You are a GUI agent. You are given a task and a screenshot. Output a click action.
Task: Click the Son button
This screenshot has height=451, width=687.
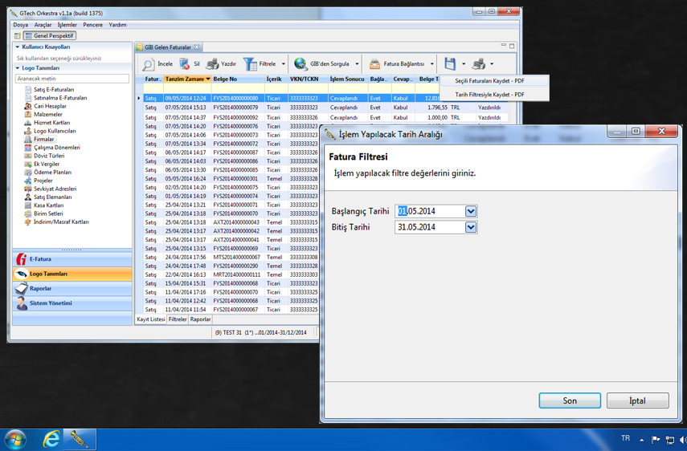(x=570, y=400)
